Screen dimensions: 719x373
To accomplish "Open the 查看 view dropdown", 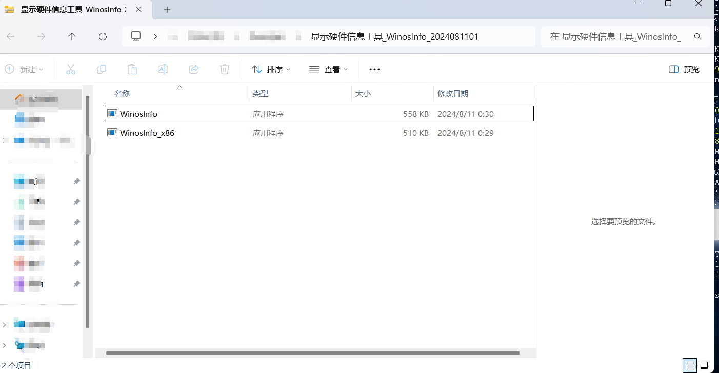I will (x=329, y=69).
